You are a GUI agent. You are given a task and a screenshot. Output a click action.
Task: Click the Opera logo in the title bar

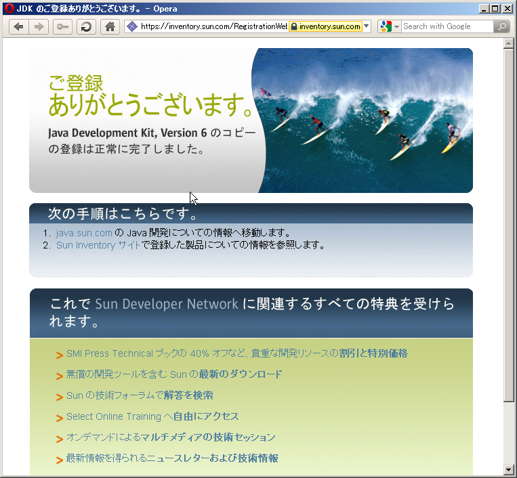[9, 9]
